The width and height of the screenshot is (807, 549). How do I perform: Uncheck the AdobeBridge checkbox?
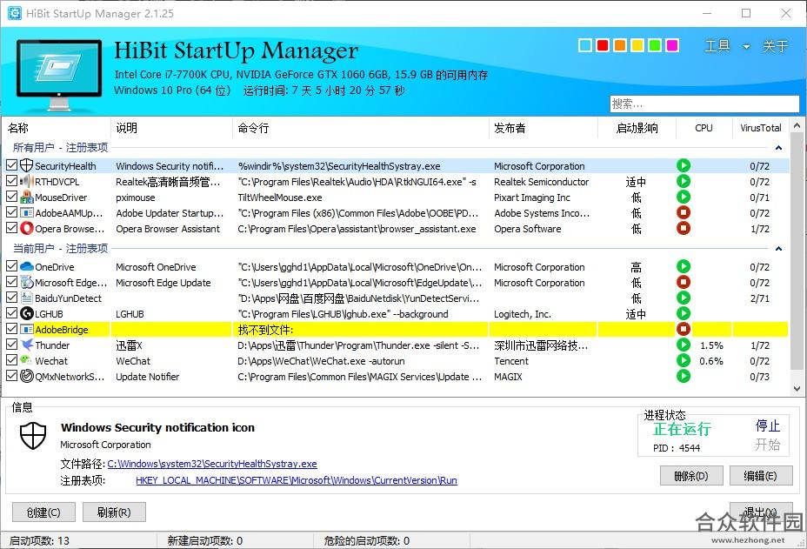pyautogui.click(x=12, y=329)
